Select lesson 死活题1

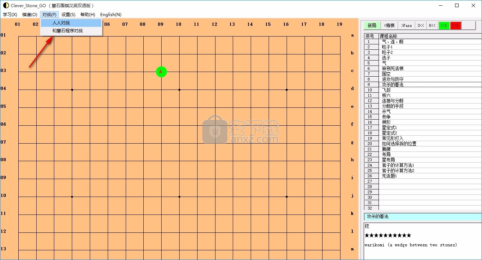[x=430, y=176]
